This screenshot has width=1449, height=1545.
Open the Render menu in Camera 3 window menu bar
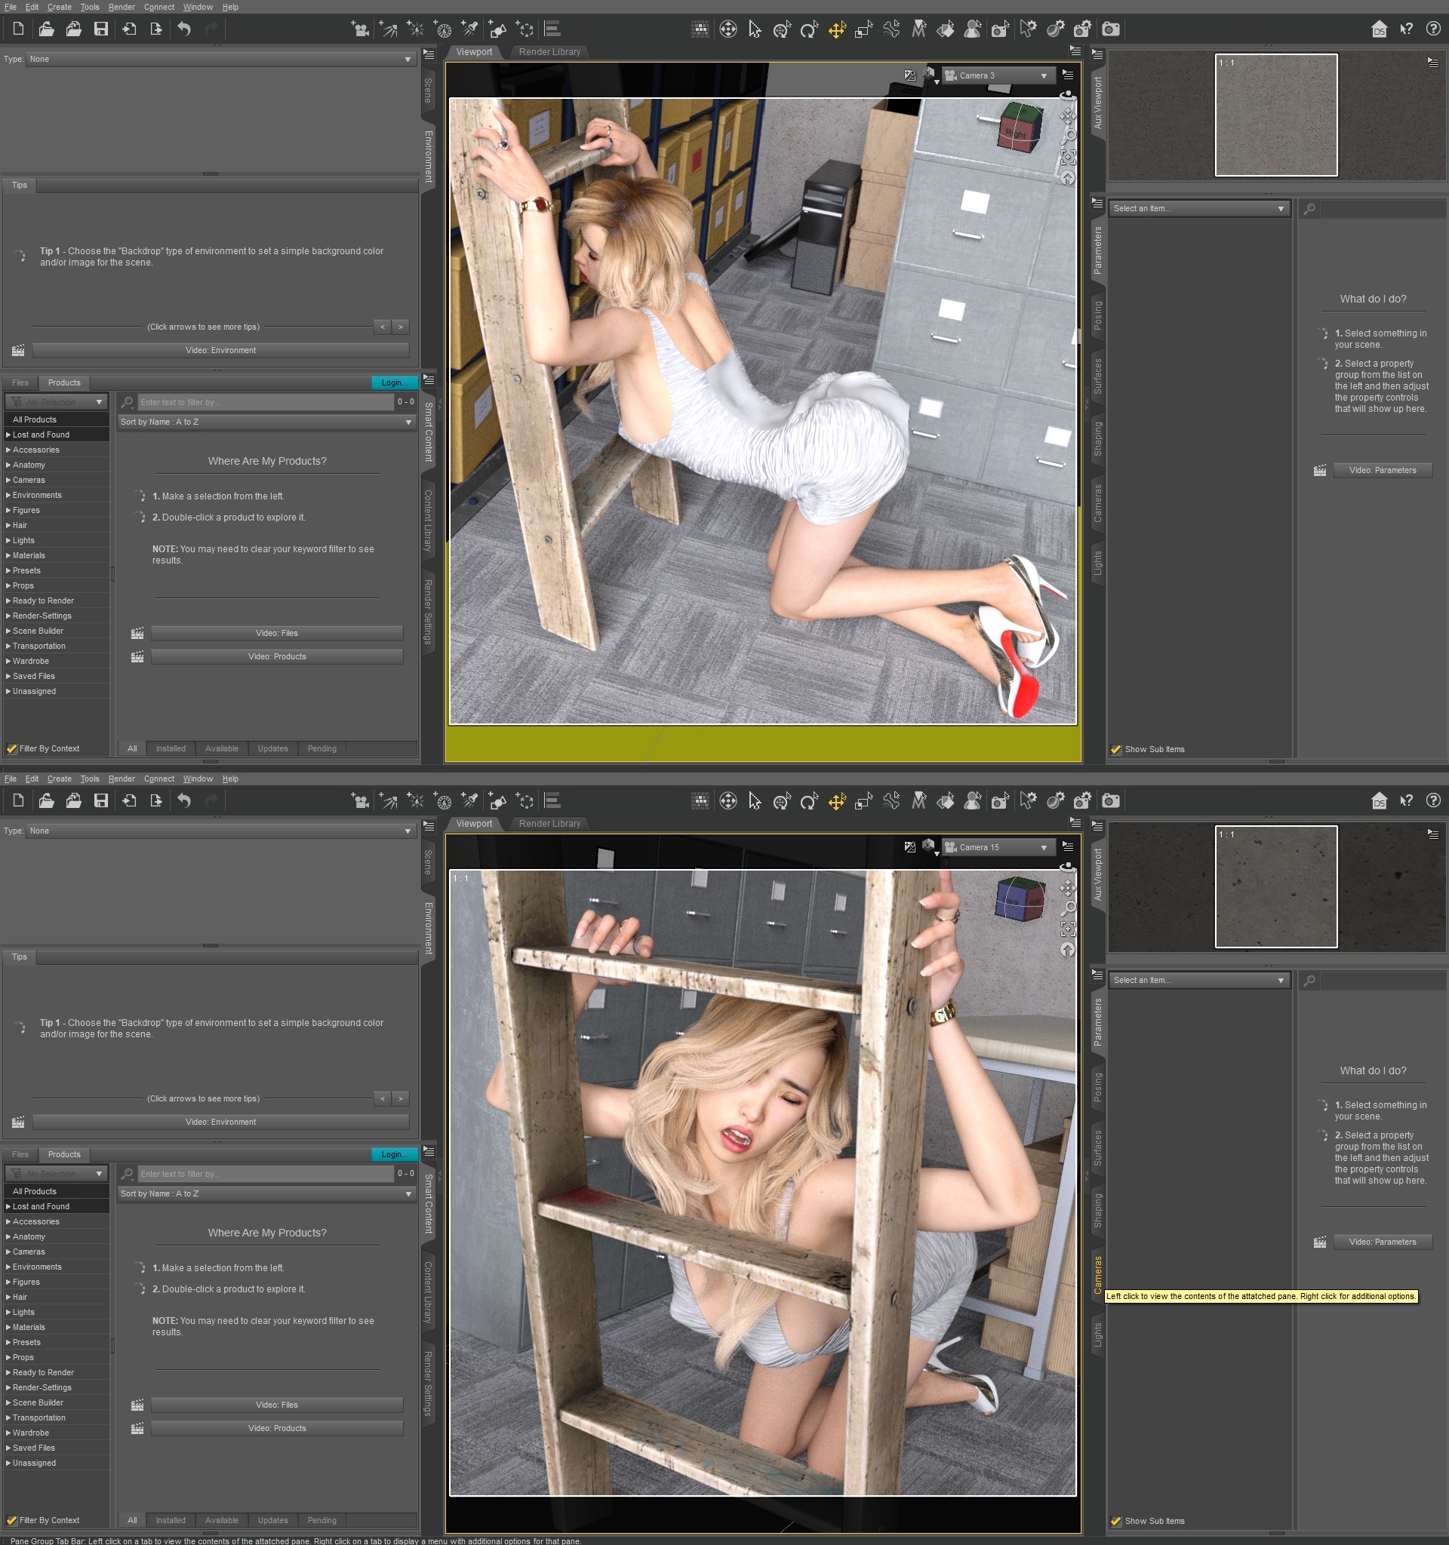pos(122,7)
